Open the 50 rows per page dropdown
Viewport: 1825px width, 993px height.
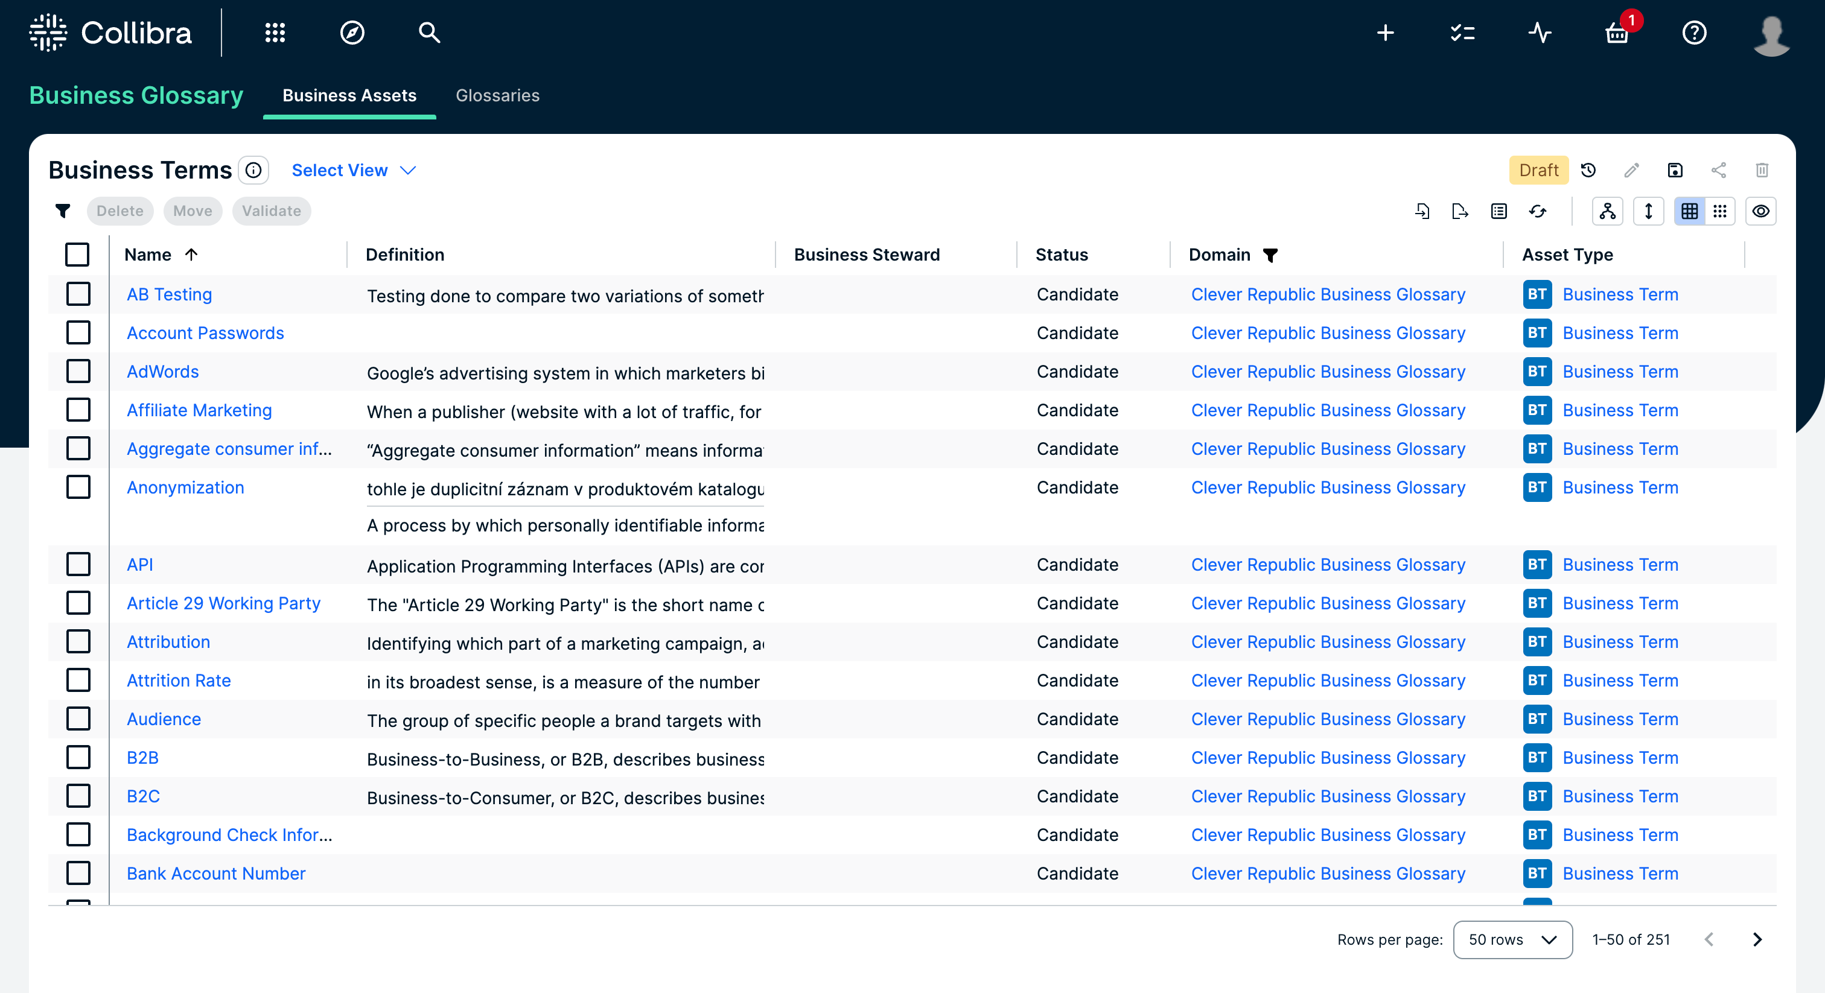[x=1512, y=940]
